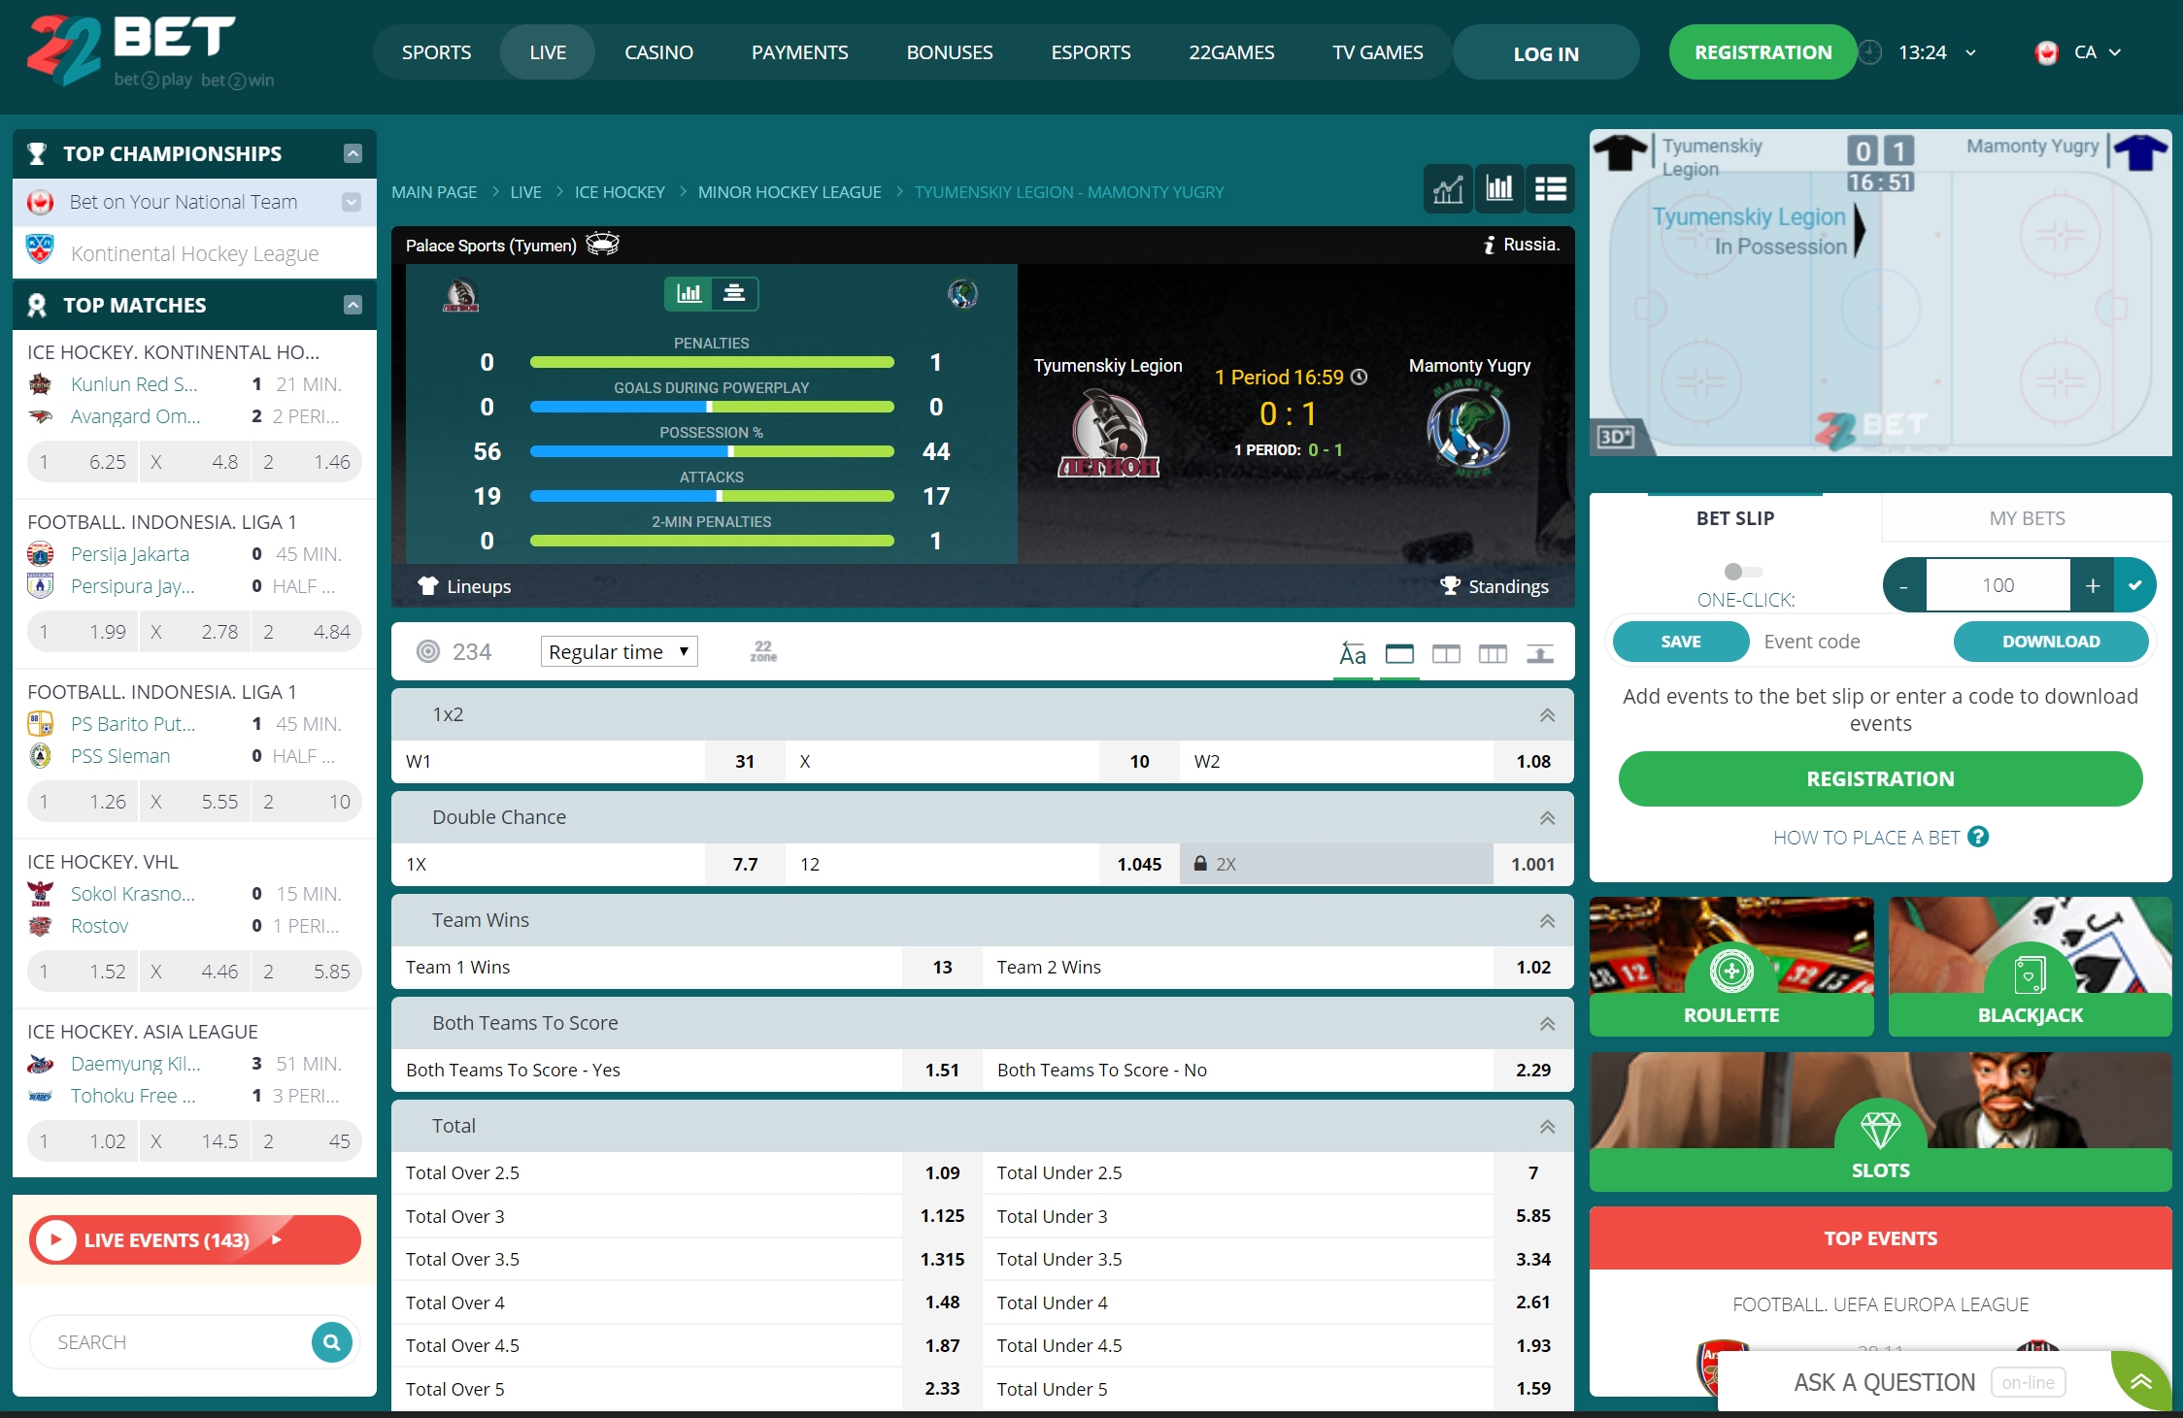Open the CASINO menu
This screenshot has height=1418, width=2183.
[x=658, y=52]
